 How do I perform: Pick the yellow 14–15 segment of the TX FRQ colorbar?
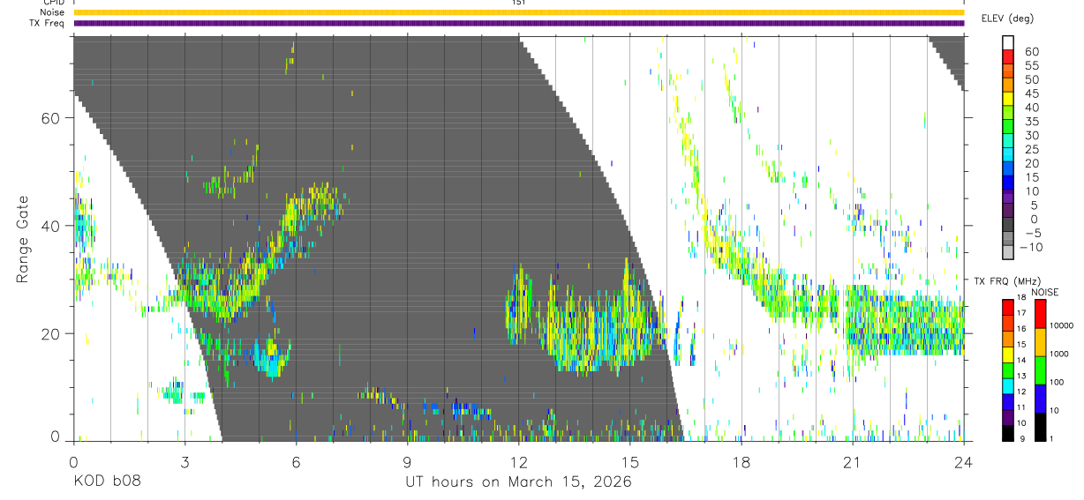coord(1008,354)
